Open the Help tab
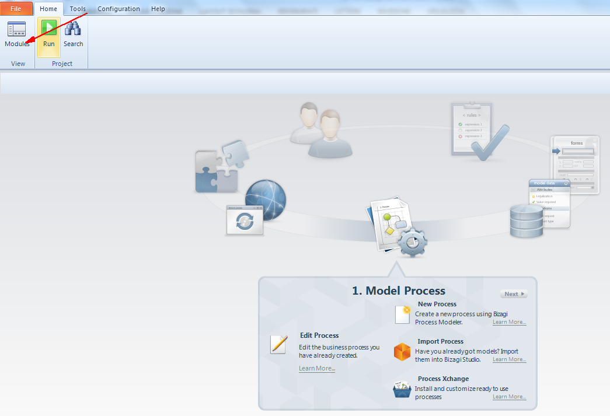610x416 pixels. coord(158,9)
